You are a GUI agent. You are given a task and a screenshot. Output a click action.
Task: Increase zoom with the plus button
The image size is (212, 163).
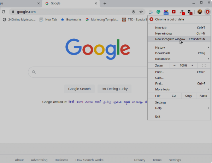click(192, 65)
